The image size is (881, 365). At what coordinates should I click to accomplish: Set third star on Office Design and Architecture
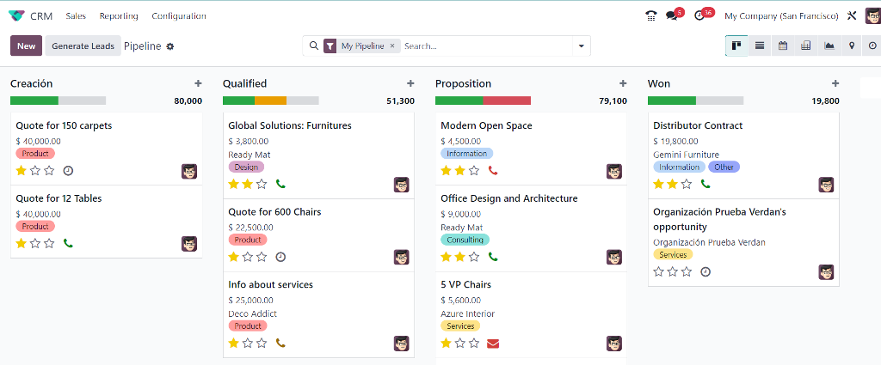coord(474,257)
